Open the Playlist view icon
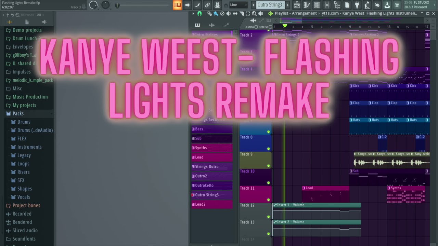 pos(297,5)
